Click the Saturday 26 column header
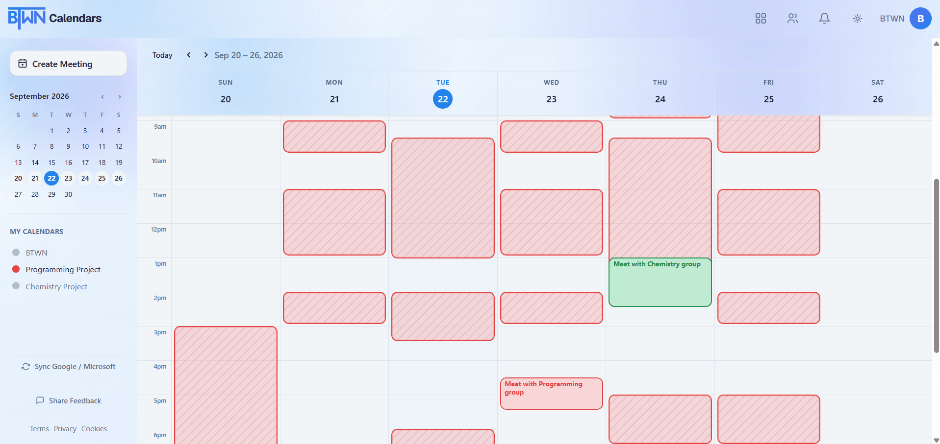 pyautogui.click(x=877, y=93)
